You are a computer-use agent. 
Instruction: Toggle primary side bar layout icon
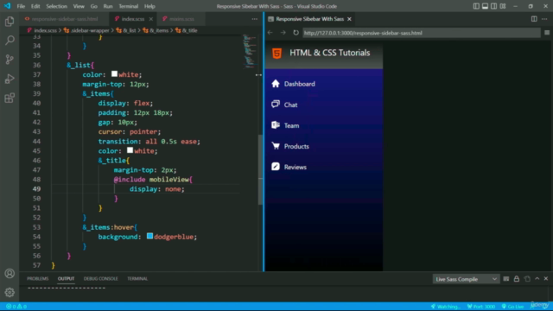(x=476, y=6)
